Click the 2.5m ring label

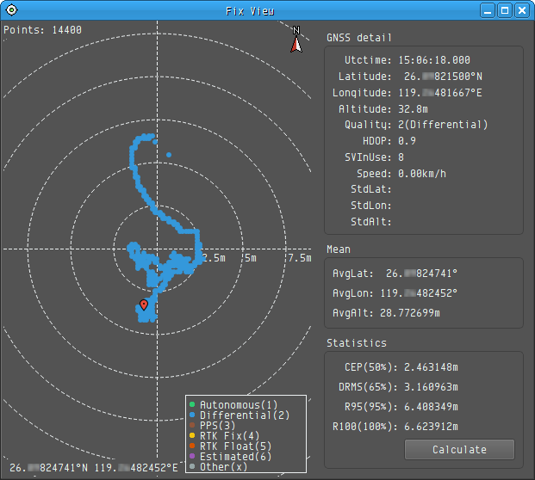pos(214,258)
